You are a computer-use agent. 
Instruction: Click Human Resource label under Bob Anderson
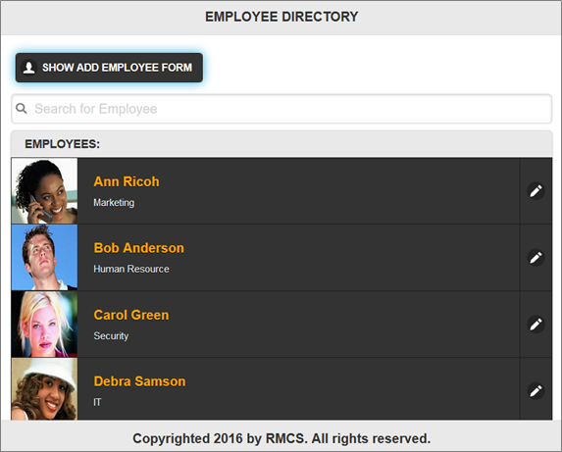click(x=131, y=269)
